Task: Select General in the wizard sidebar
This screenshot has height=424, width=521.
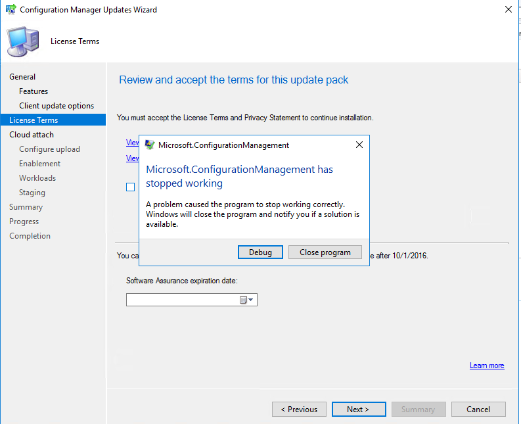Action: tap(22, 77)
